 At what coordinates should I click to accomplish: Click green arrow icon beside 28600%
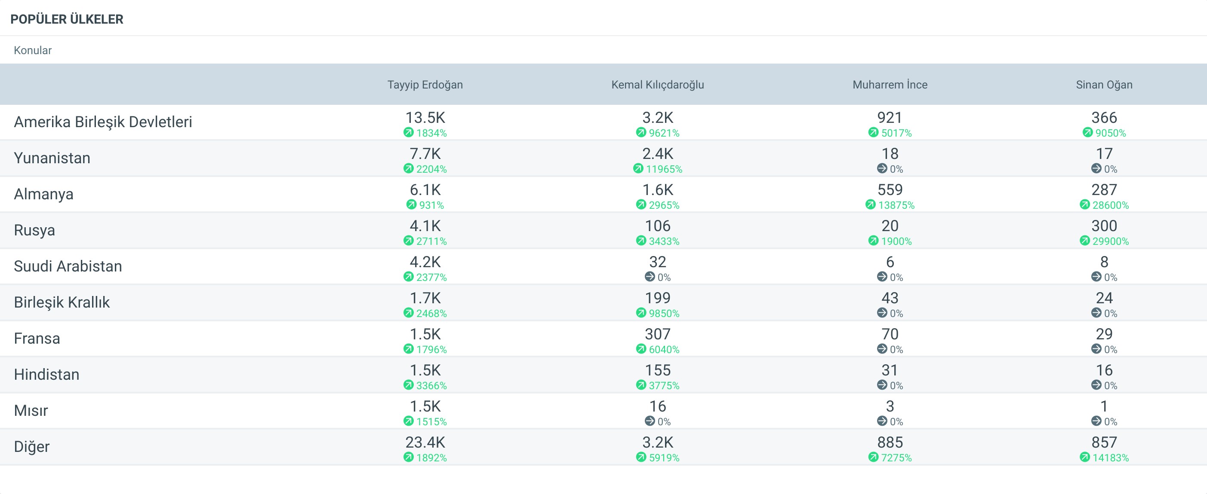[1084, 204]
